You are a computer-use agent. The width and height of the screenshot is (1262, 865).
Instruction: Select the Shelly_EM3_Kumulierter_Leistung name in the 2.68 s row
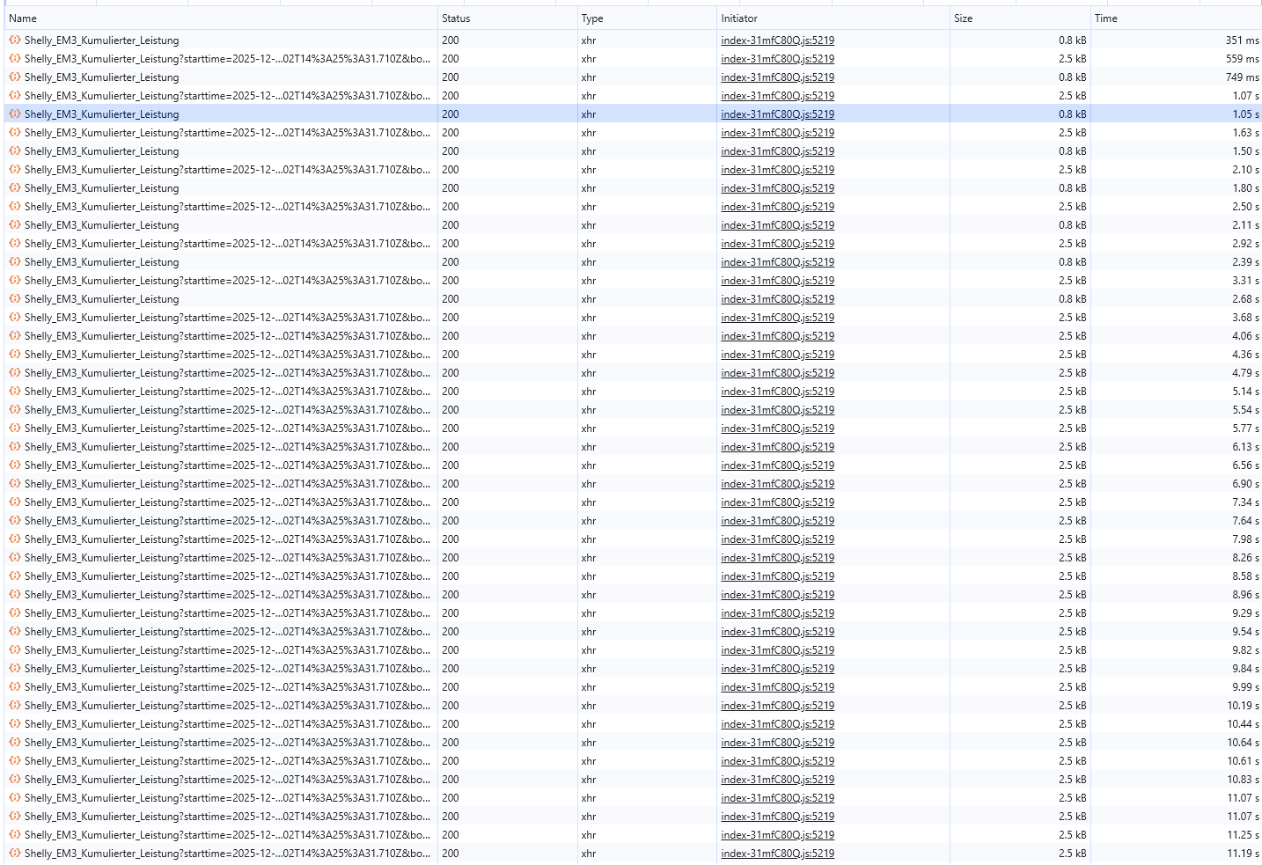102,299
